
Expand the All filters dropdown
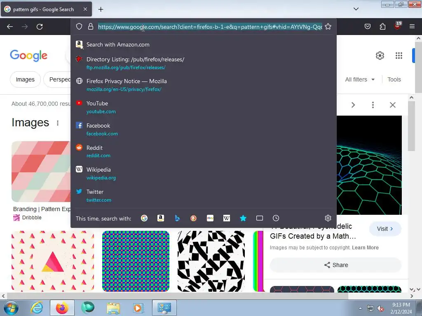coord(360,79)
